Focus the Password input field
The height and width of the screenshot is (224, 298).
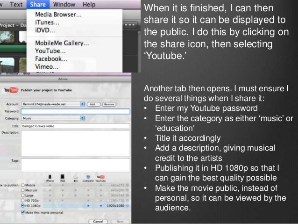pos(76,111)
